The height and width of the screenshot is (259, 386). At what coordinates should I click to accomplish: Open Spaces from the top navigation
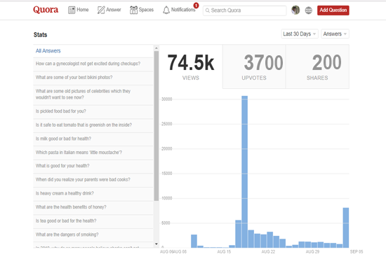(x=142, y=10)
